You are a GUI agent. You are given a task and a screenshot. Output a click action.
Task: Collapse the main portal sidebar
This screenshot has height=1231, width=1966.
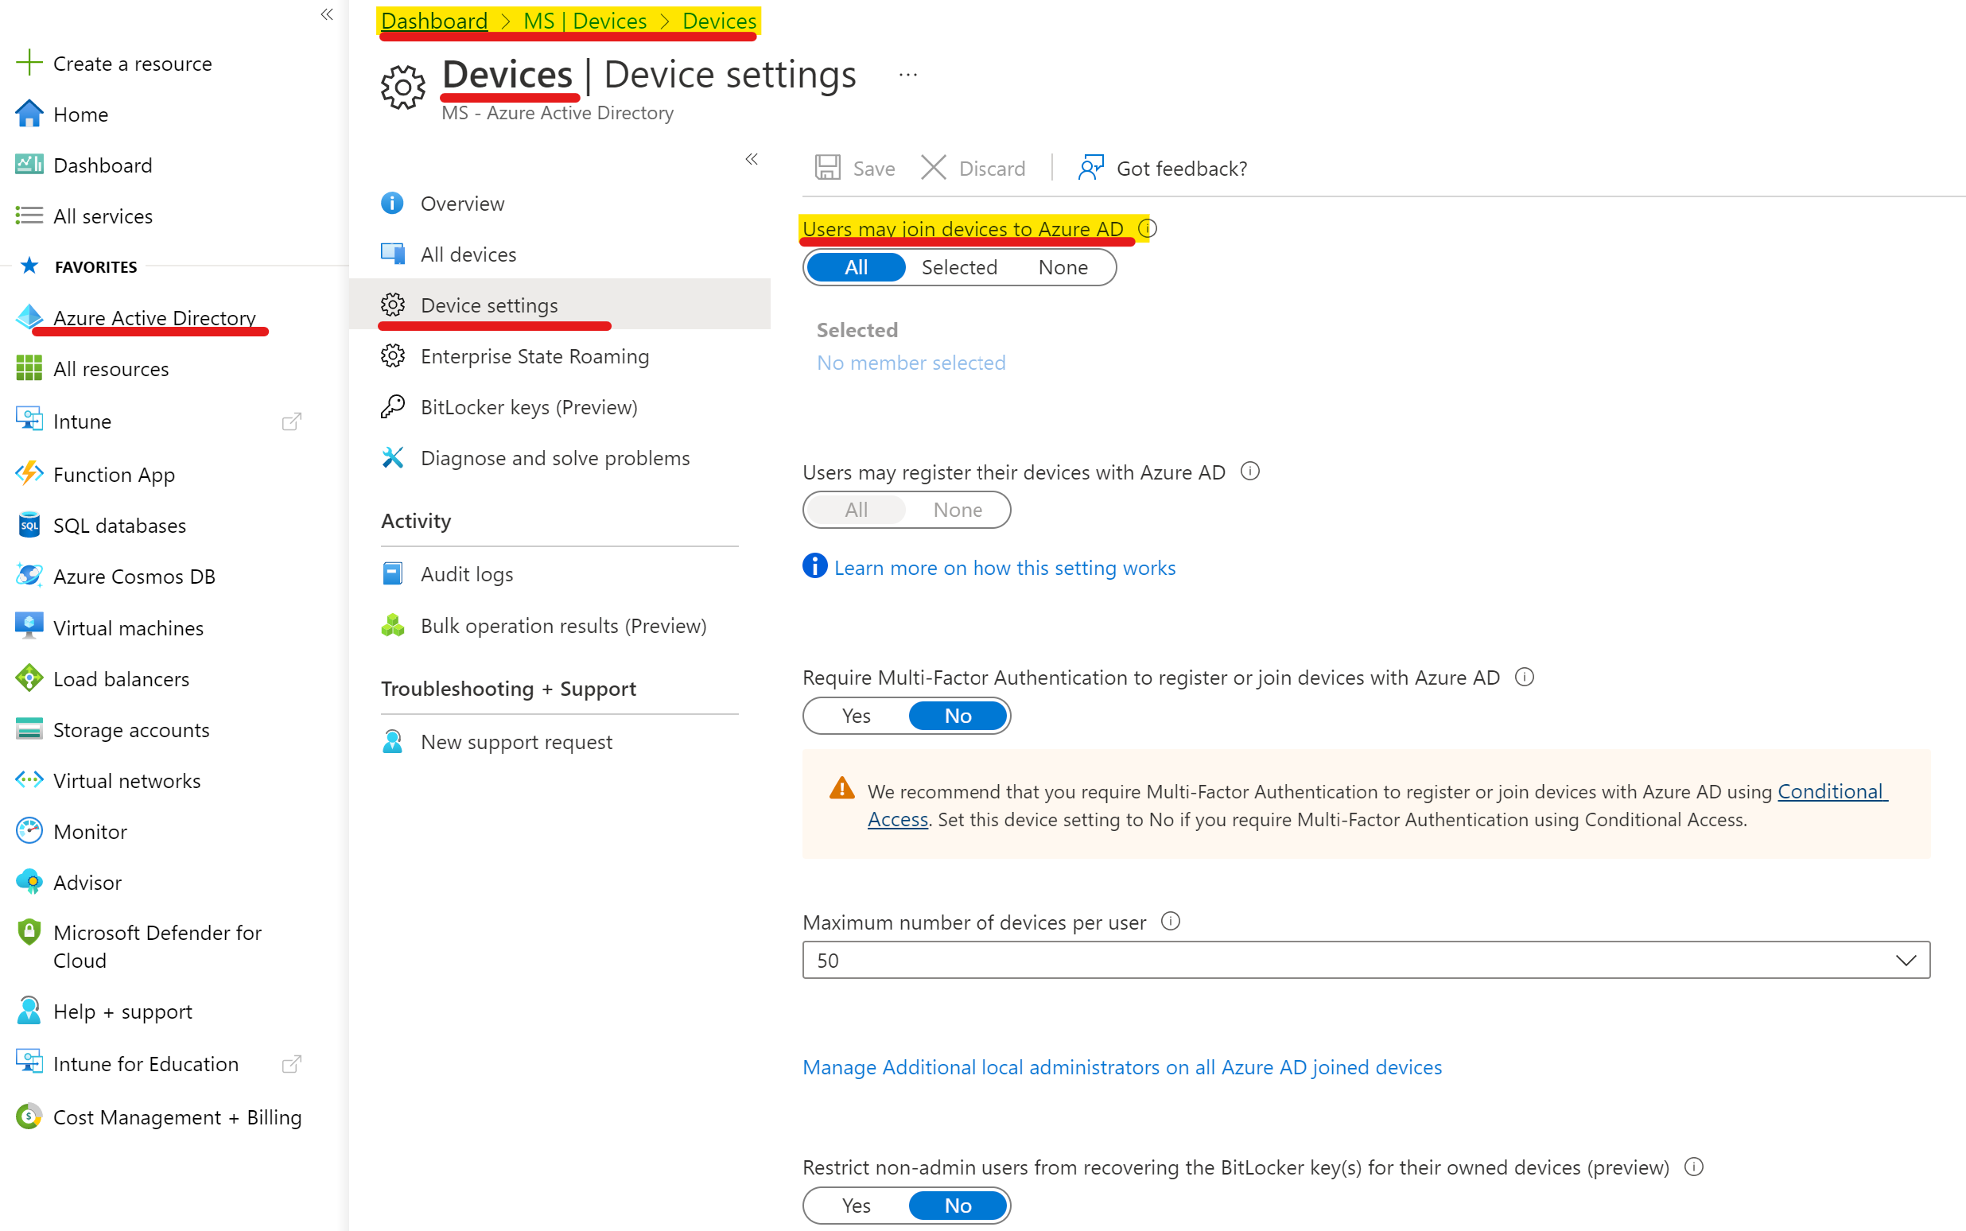[x=327, y=14]
